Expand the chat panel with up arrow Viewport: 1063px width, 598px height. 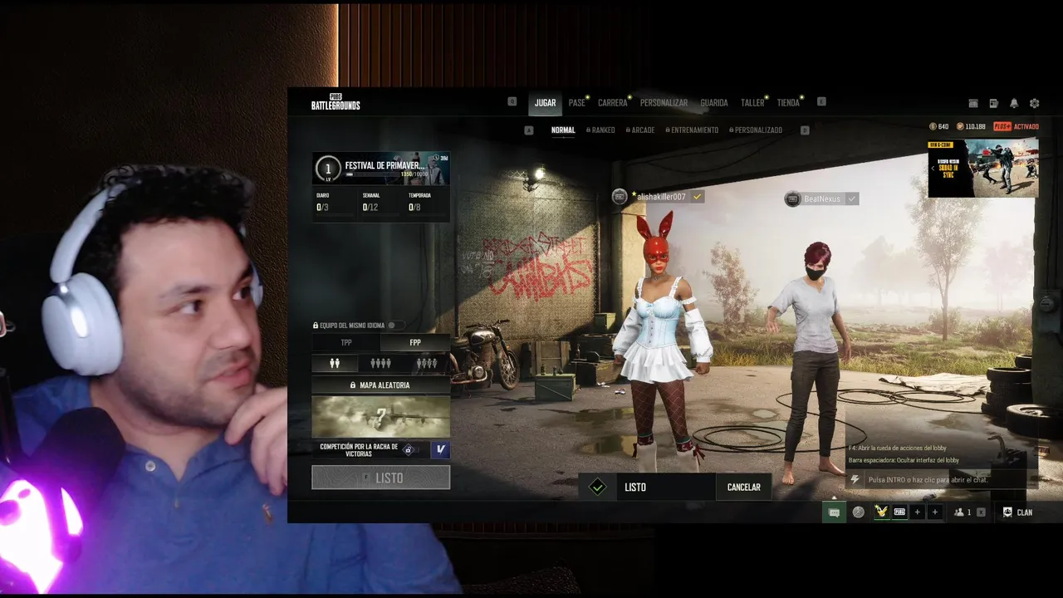pyautogui.click(x=834, y=498)
